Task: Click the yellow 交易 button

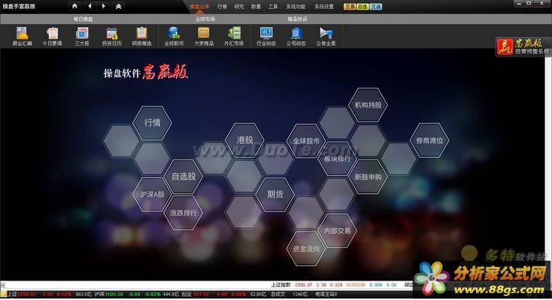Action: [350, 7]
